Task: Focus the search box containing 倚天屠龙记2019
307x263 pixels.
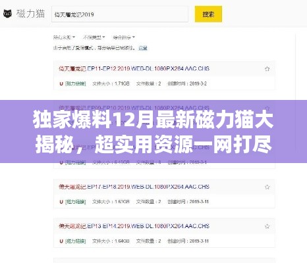Action: 120,14
